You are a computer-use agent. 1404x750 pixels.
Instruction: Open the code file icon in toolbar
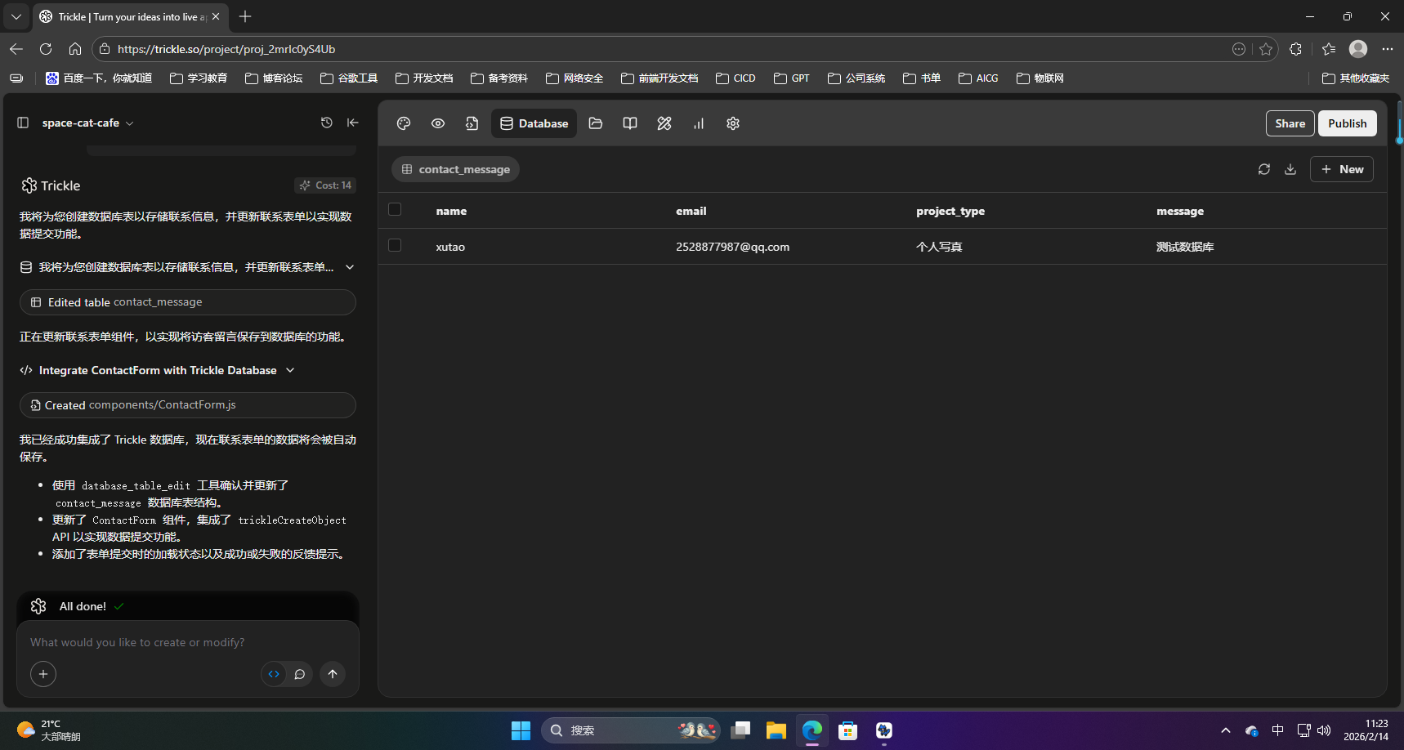coord(472,123)
